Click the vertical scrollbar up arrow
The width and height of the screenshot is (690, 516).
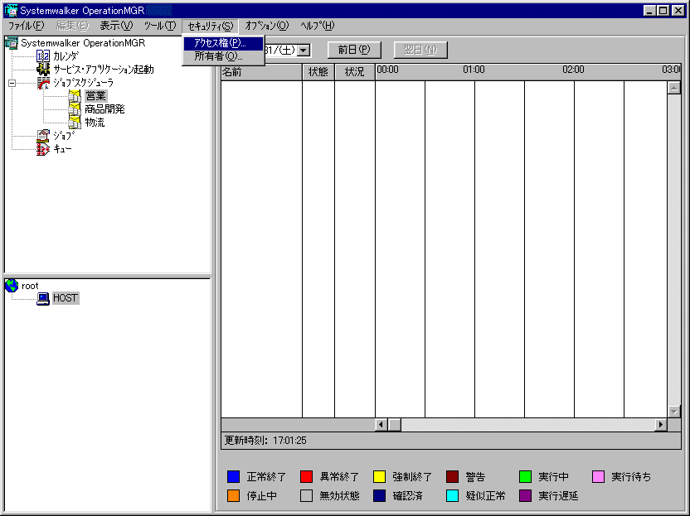(x=674, y=88)
